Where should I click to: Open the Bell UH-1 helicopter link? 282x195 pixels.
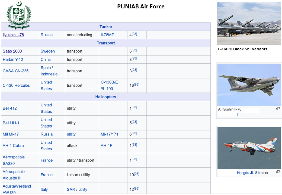coord(11,123)
